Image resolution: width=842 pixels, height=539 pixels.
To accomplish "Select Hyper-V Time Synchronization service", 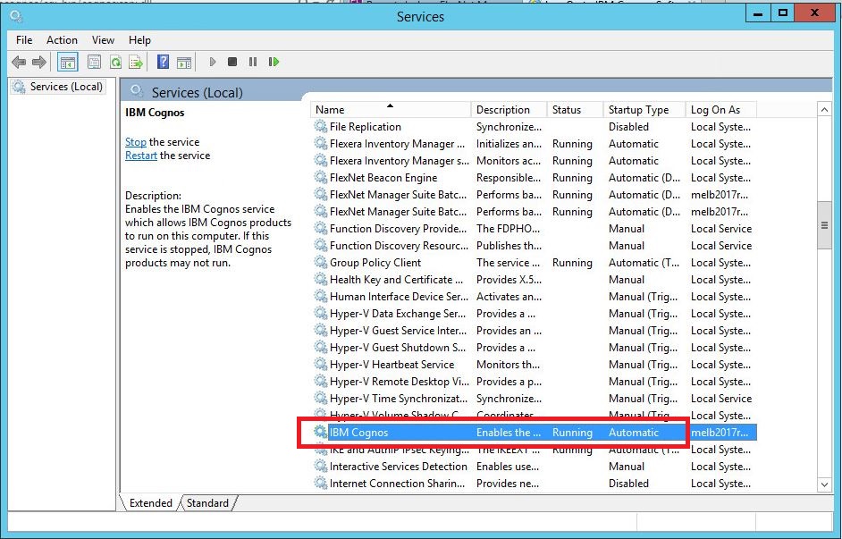I will [x=534, y=399].
